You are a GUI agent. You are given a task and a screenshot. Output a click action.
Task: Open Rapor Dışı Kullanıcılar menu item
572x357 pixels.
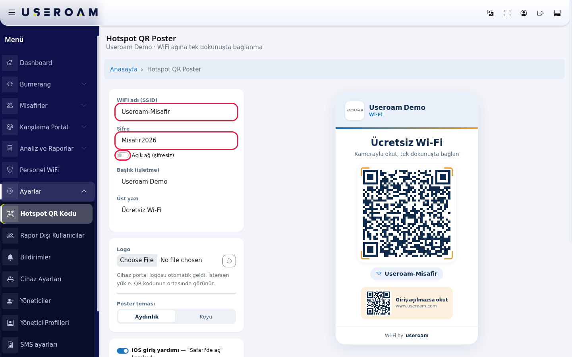pyautogui.click(x=47, y=235)
